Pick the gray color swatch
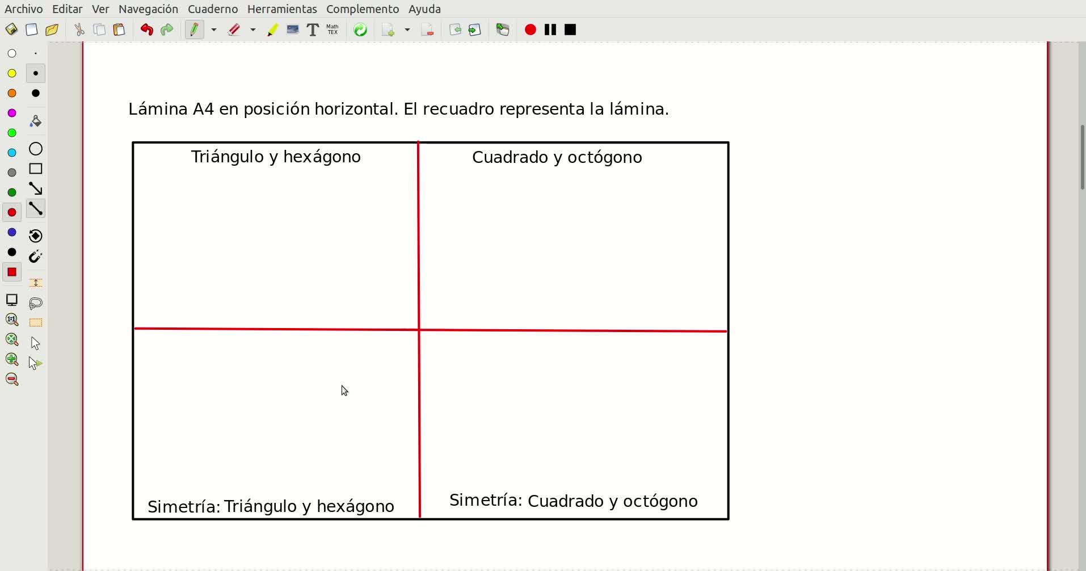 pyautogui.click(x=12, y=173)
